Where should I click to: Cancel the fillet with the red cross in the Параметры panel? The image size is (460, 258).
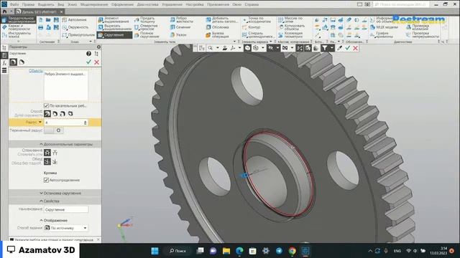[96, 62]
